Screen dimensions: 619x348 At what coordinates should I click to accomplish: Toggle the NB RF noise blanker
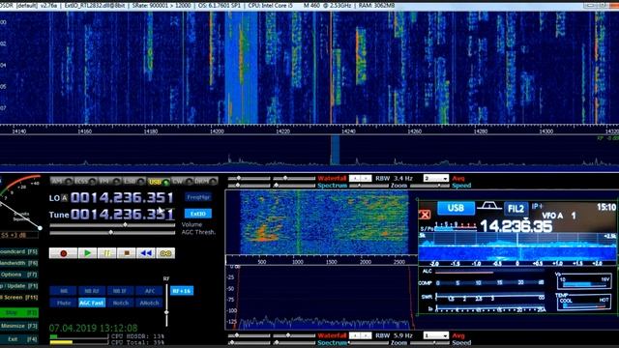click(92, 291)
